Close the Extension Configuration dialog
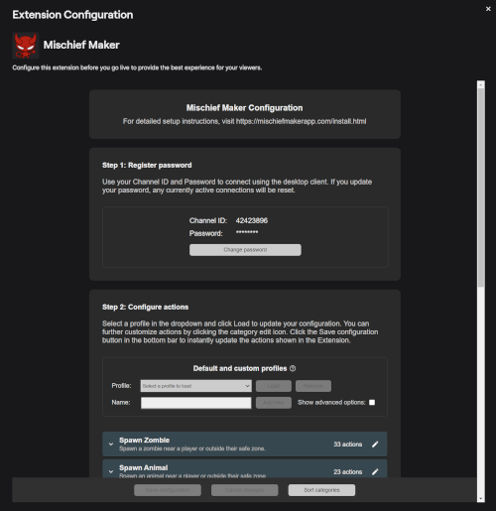 [x=488, y=9]
